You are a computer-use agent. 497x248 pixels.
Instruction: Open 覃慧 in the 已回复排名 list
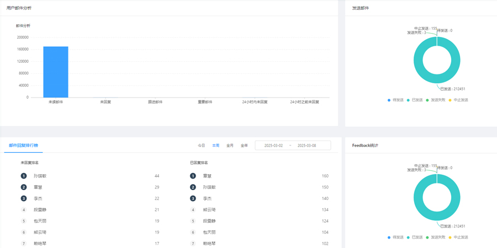207,176
